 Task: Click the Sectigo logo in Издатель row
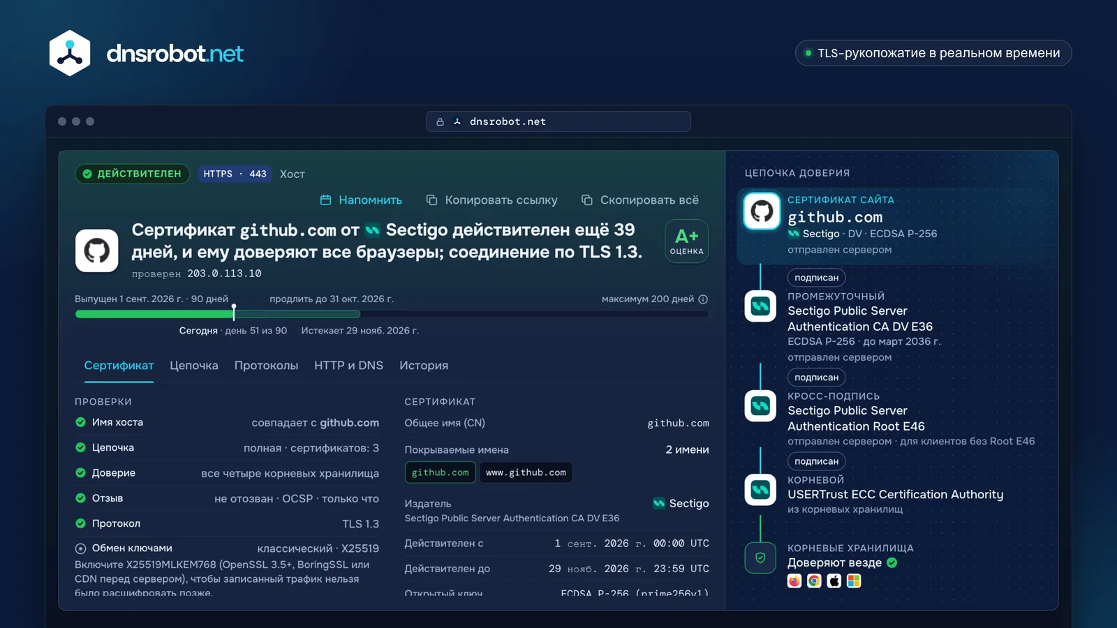[x=659, y=503]
